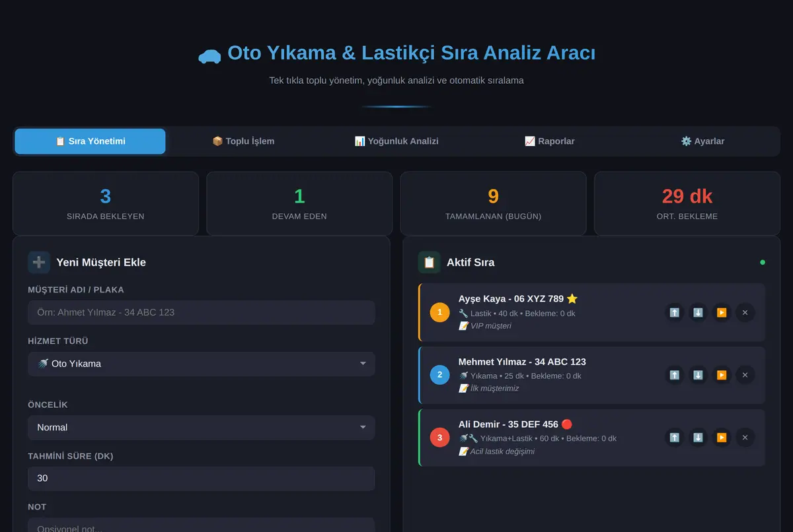The width and height of the screenshot is (793, 532).
Task: Select the text 'Mehmet Yılmaz - 34 ABC 123'
Action: [522, 362]
